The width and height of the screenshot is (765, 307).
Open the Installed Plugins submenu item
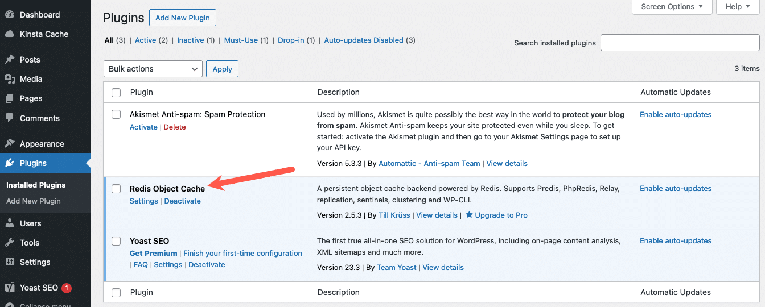coord(36,185)
